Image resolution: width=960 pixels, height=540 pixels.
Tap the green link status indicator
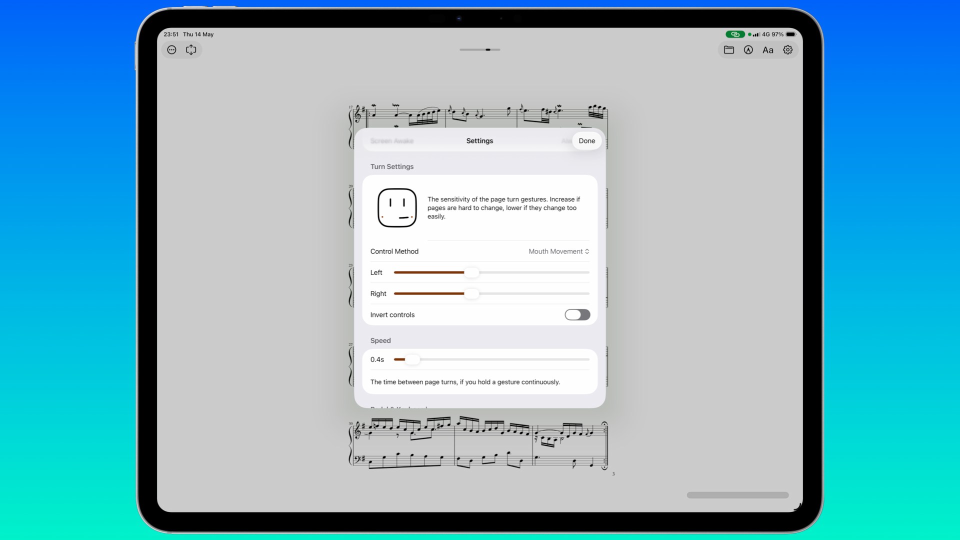[x=735, y=34]
